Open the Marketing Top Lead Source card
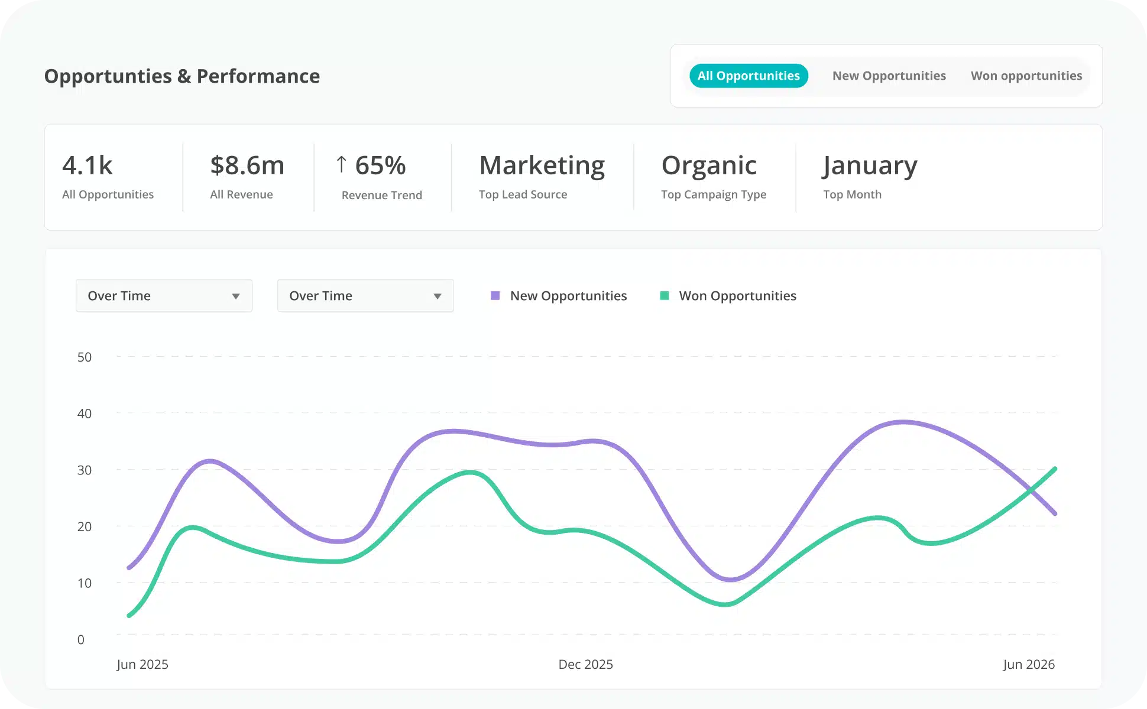Image resolution: width=1147 pixels, height=709 pixels. click(x=542, y=176)
